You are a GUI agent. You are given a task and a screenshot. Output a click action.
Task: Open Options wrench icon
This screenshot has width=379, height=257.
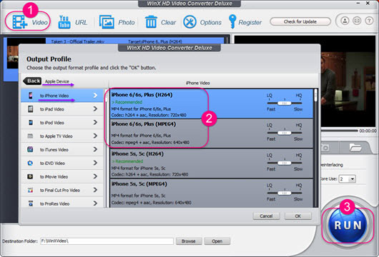pyautogui.click(x=189, y=22)
